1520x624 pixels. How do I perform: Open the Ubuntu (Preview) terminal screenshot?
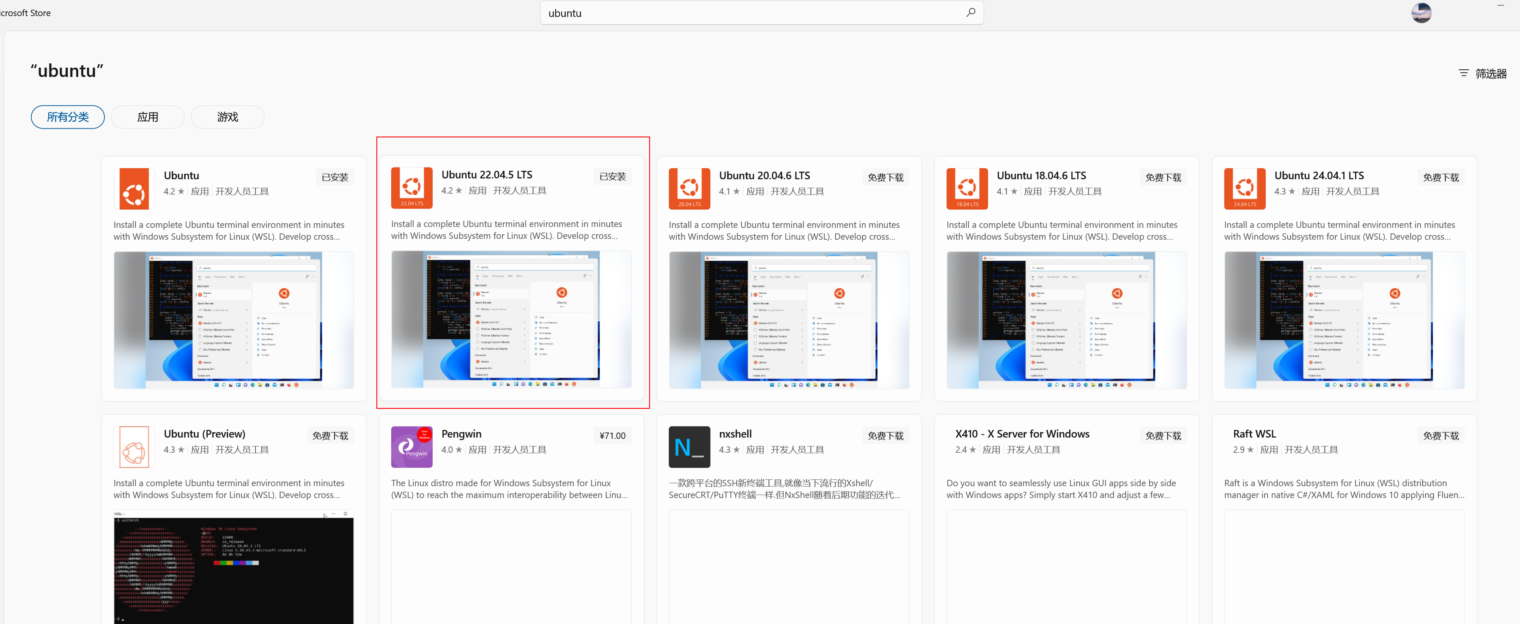click(x=233, y=567)
